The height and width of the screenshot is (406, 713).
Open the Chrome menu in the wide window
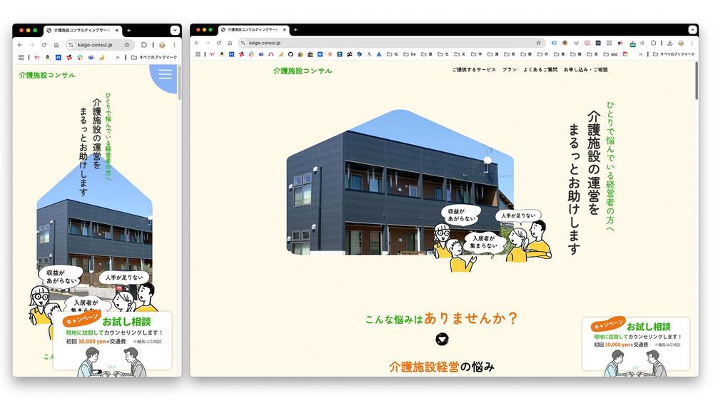pyautogui.click(x=692, y=43)
